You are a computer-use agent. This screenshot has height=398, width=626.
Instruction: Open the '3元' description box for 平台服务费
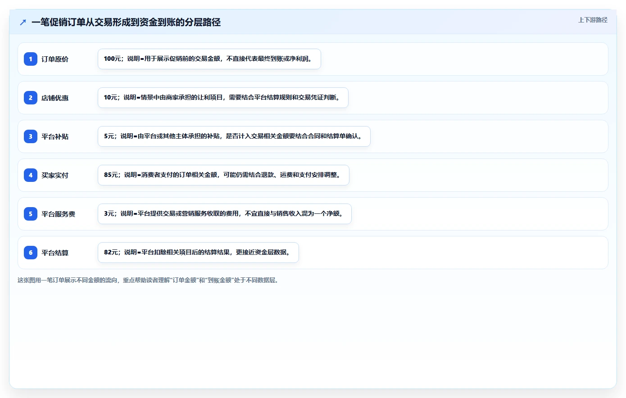(225, 214)
